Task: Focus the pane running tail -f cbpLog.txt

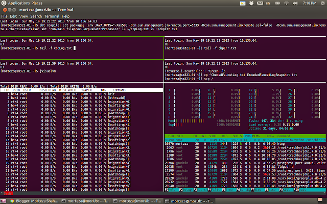Action: click(x=82, y=48)
